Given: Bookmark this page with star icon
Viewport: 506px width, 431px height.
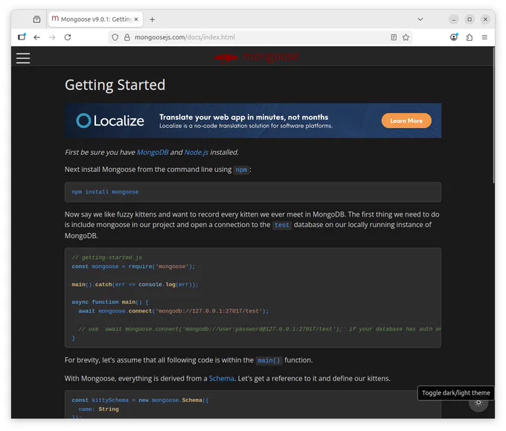Looking at the screenshot, I should click(406, 37).
